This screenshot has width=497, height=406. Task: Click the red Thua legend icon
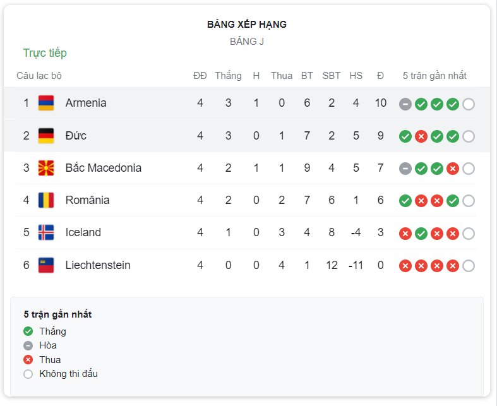(x=28, y=360)
